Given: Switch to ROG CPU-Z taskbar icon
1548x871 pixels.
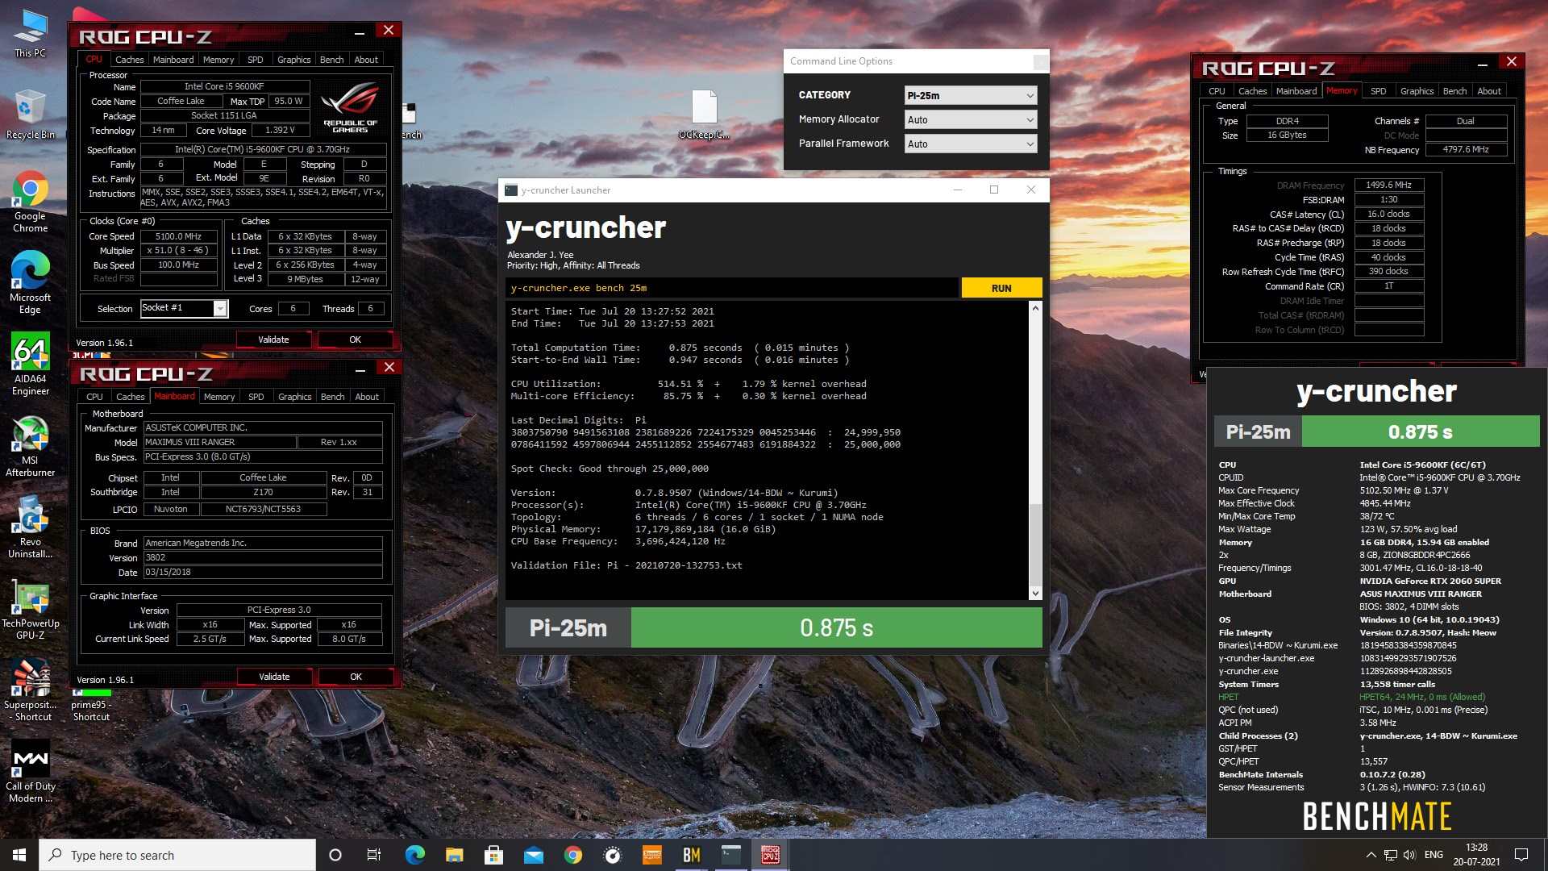Looking at the screenshot, I should pyautogui.click(x=771, y=855).
